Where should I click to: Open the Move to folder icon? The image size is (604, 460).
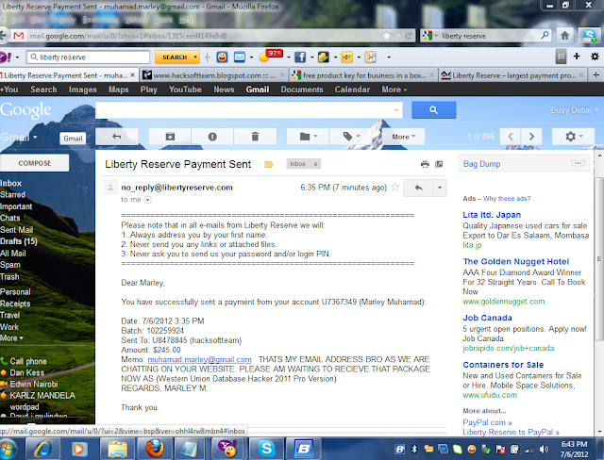[309, 137]
